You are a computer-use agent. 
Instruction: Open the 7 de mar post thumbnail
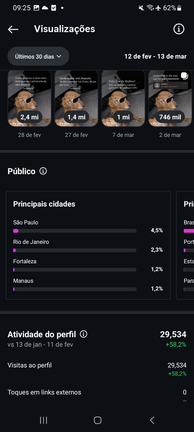pos(123,99)
